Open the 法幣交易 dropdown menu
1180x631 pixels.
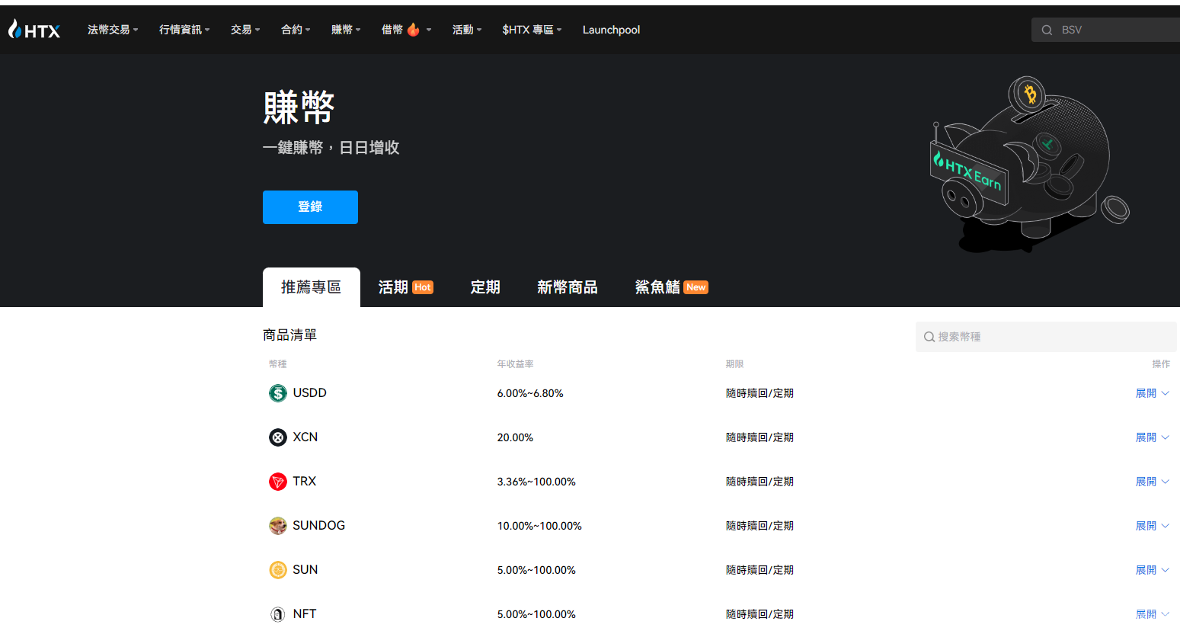112,30
